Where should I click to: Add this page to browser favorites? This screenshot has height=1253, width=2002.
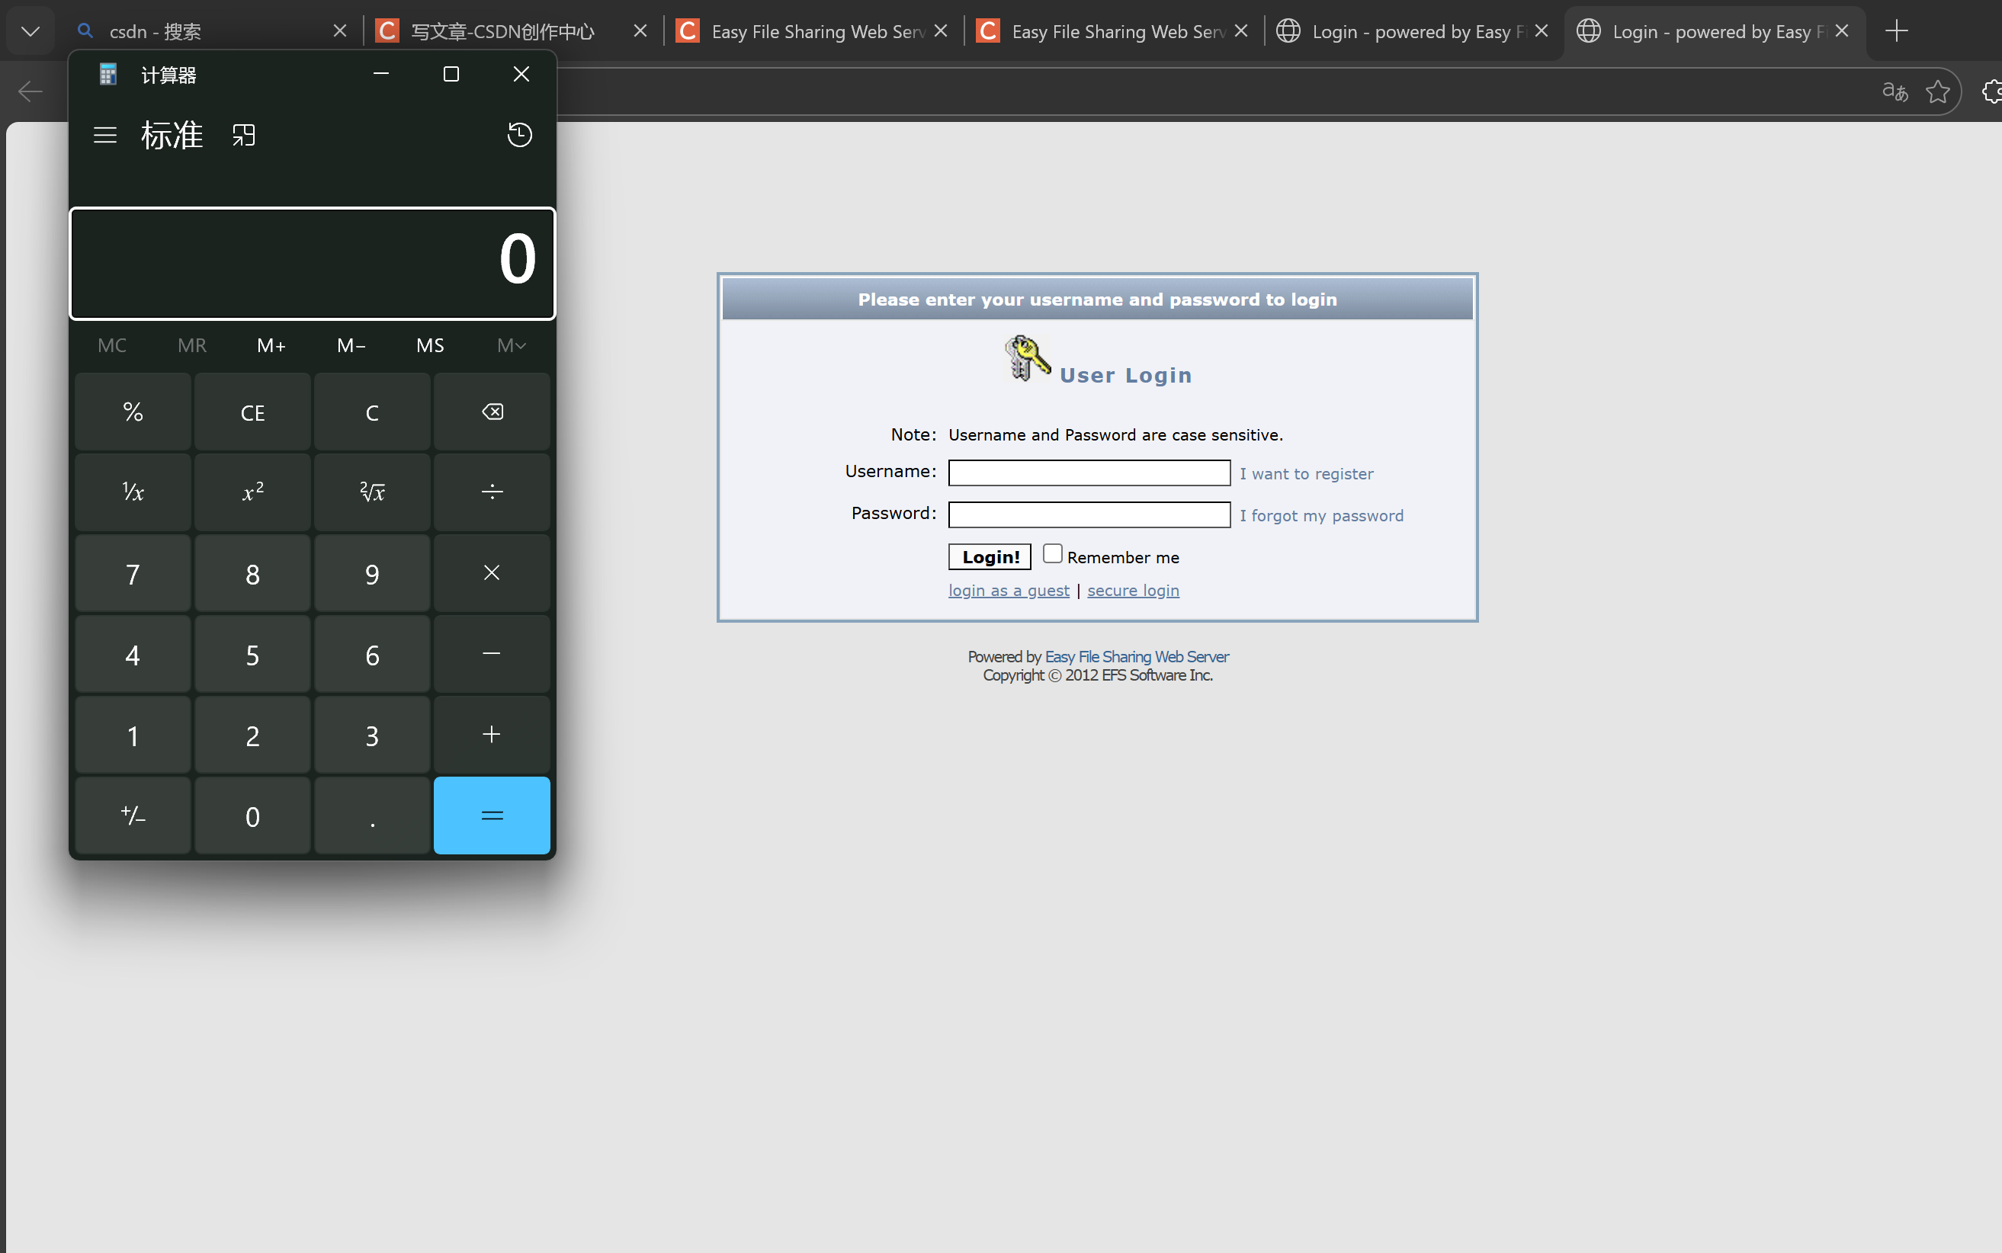pyautogui.click(x=1937, y=91)
